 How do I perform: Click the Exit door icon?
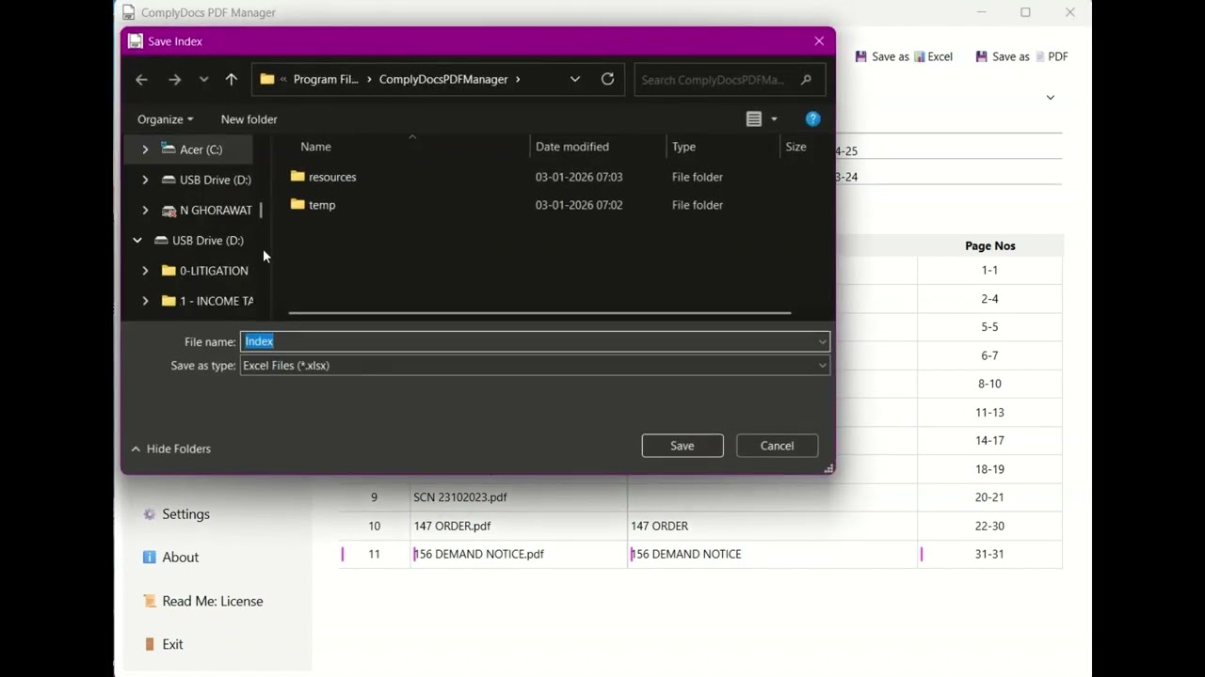[x=149, y=644]
